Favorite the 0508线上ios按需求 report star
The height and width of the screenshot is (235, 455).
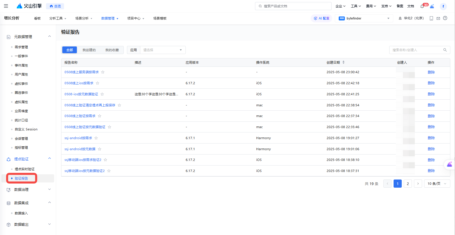98,83
